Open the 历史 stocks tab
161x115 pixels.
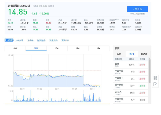pyautogui.click(x=119, y=54)
